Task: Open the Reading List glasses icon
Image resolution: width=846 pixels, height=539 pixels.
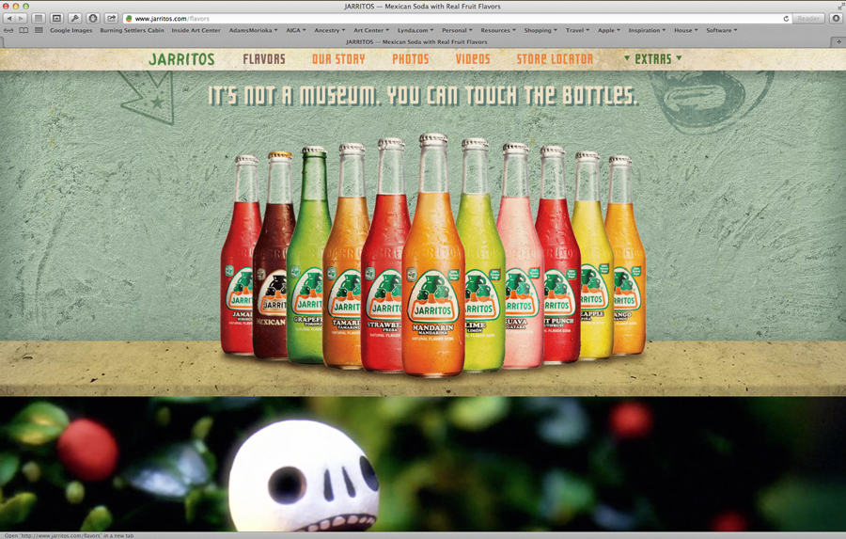Action: (x=8, y=30)
